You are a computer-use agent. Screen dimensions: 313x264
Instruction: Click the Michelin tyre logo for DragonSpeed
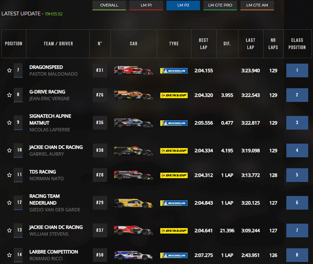[x=174, y=71]
